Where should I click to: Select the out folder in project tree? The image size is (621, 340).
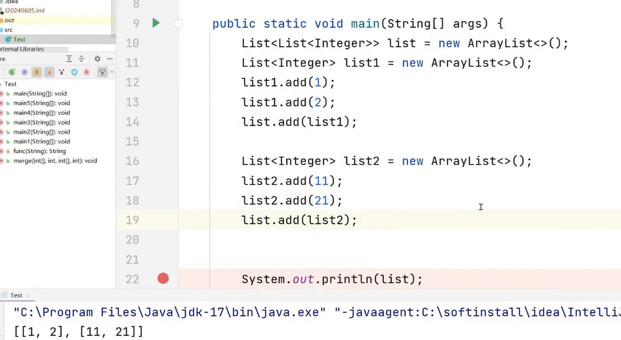[9, 20]
